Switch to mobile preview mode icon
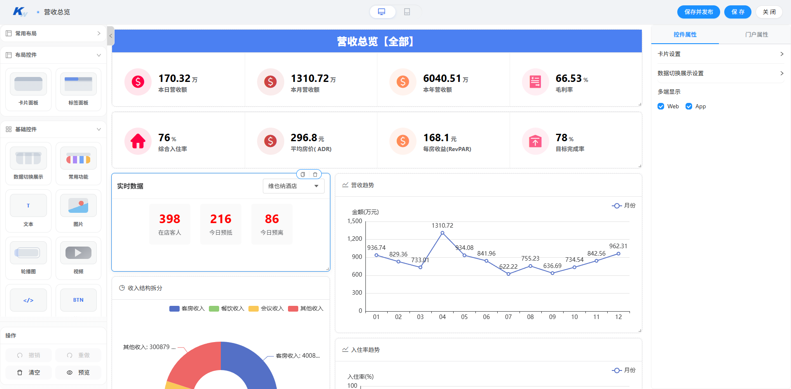 [x=407, y=12]
